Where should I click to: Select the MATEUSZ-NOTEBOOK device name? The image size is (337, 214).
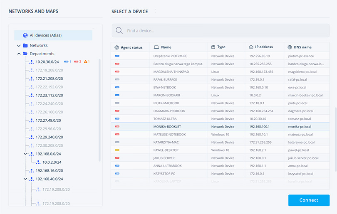pos(169,134)
